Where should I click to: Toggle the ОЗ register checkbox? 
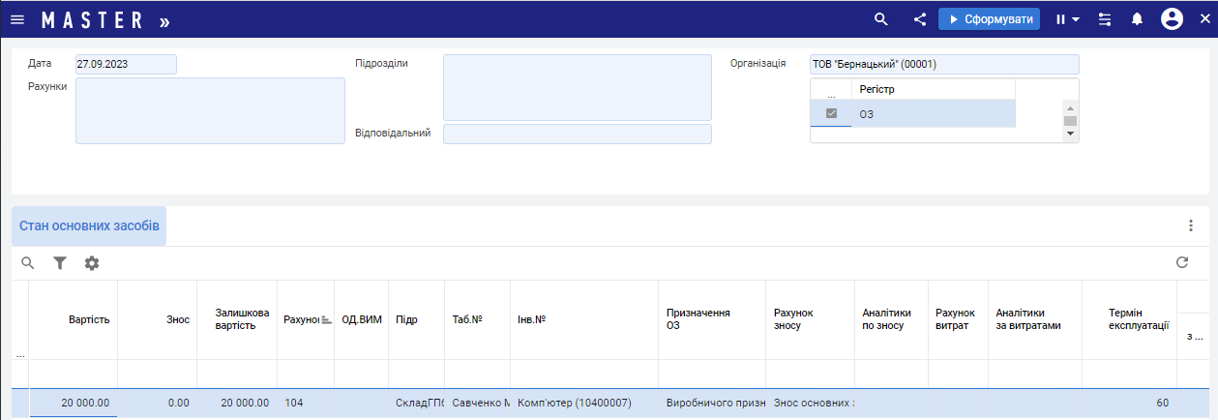pyautogui.click(x=830, y=114)
